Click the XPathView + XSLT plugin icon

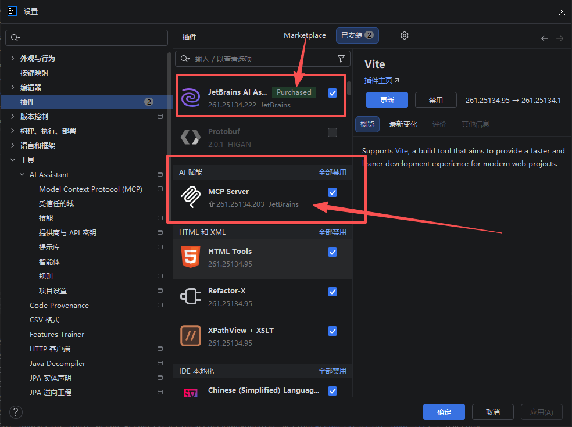[191, 335]
